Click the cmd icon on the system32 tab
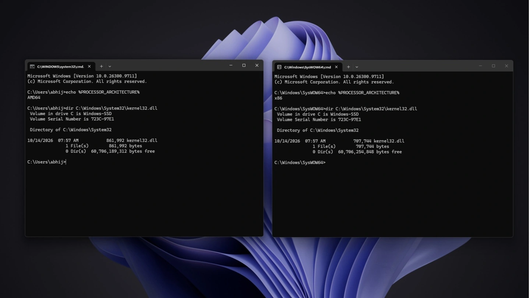The width and height of the screenshot is (530, 298). pos(32,67)
